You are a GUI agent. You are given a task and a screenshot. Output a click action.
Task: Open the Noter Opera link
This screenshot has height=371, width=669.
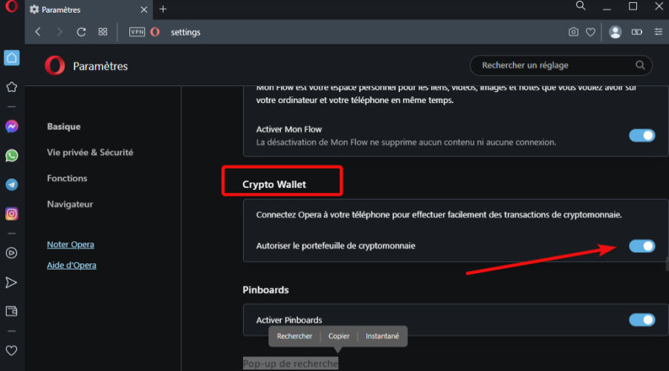(x=71, y=245)
